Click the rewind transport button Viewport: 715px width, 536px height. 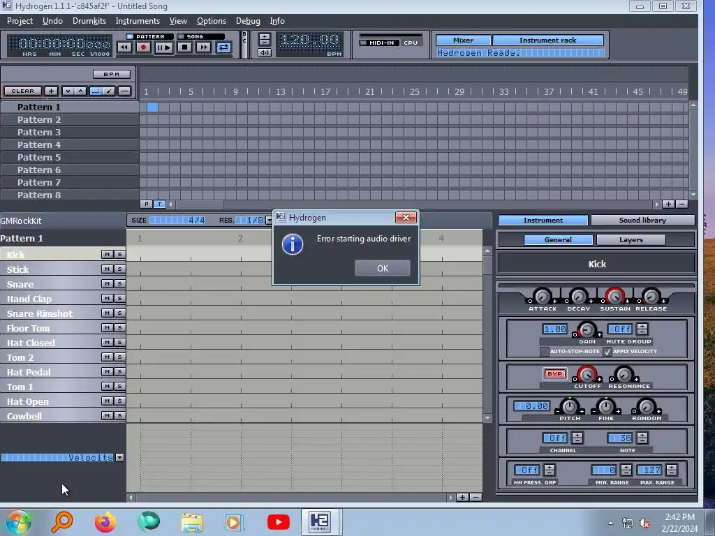point(124,47)
